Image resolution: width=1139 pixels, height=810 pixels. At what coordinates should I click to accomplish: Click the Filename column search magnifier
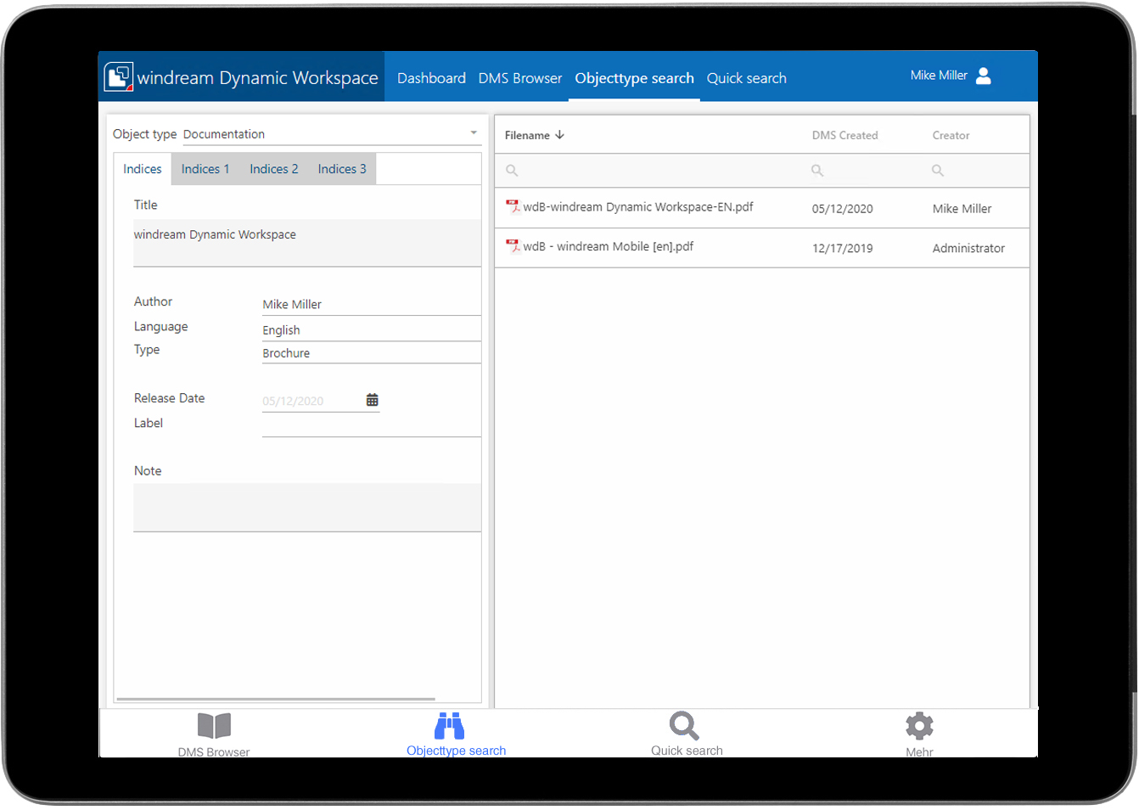pos(512,171)
